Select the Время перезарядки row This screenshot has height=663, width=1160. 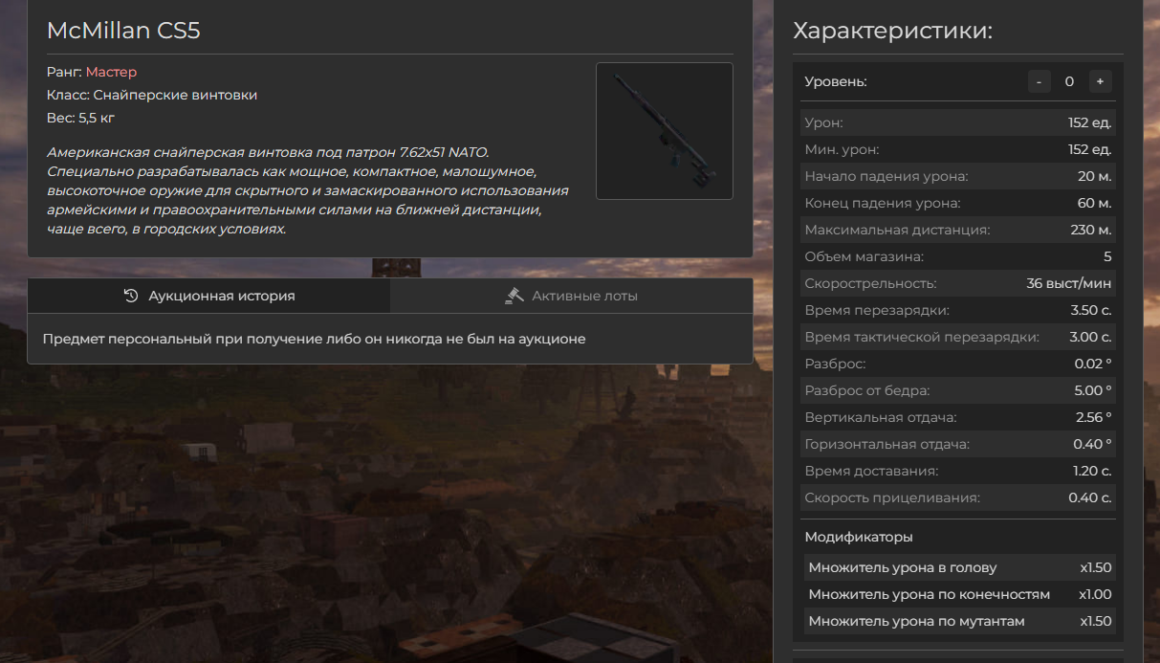(958, 310)
